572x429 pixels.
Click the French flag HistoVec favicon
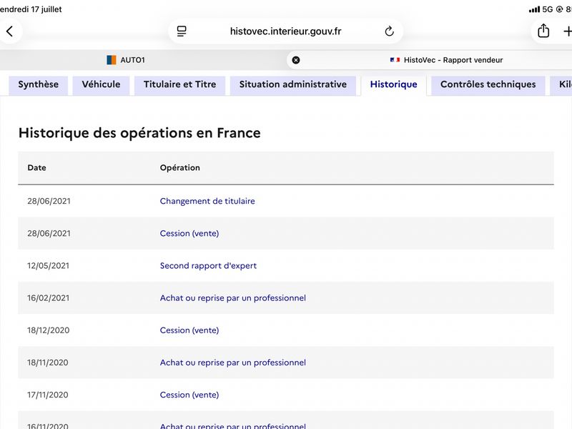coord(395,60)
